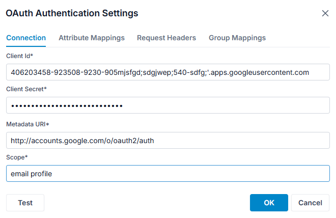Image resolution: width=336 pixels, height=218 pixels.
Task: Go to the Request Headers tab
Action: tap(166, 38)
